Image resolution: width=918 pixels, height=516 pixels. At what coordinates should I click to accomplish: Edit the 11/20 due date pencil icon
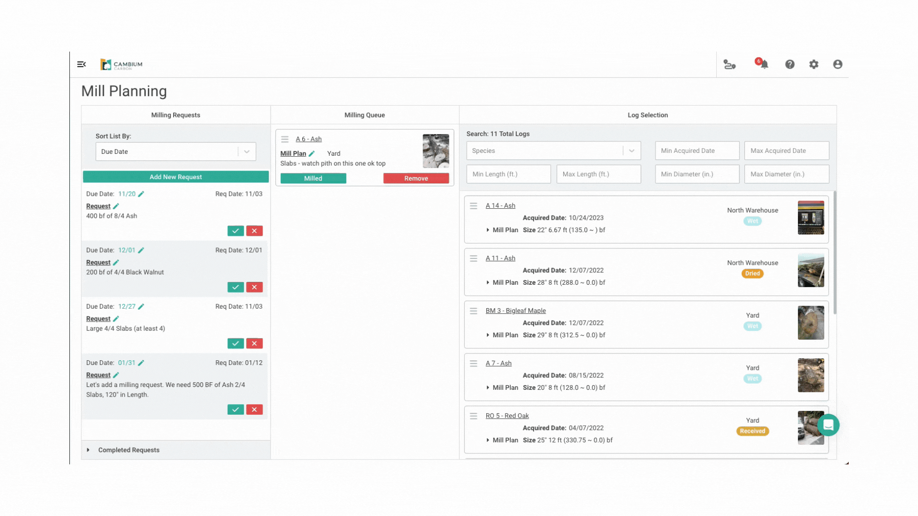141,194
